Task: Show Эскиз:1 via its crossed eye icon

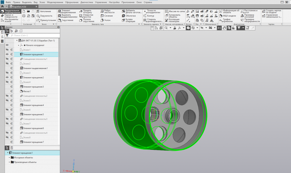Action: [x=7, y=50]
